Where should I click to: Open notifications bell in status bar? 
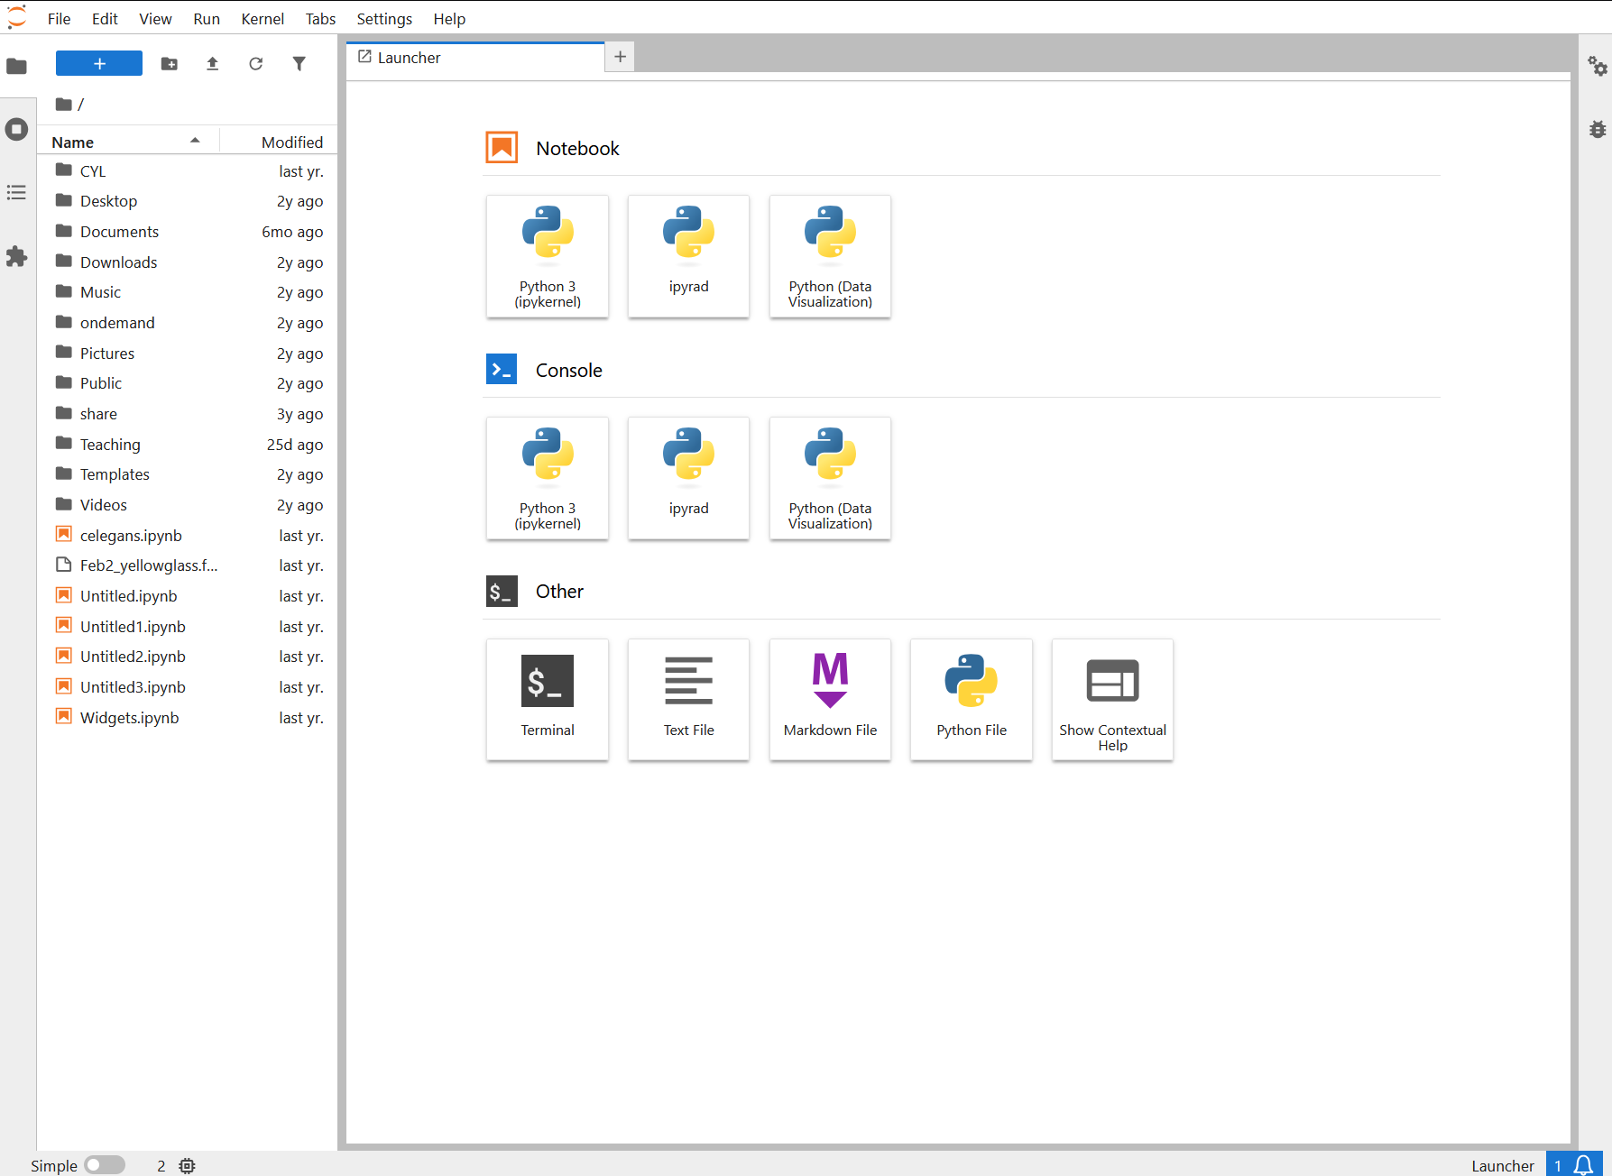(1583, 1165)
